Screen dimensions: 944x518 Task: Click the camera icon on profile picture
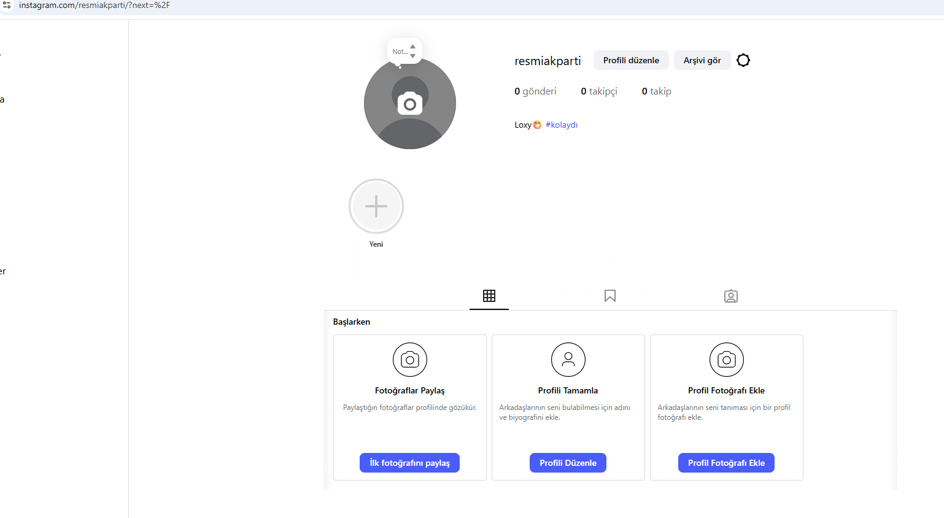[410, 104]
